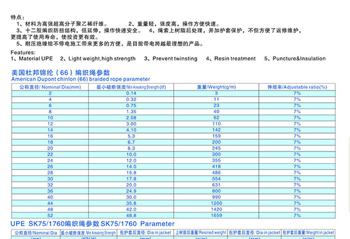Click the weight value 631
The height and width of the screenshot is (239, 350).
[x=216, y=185]
